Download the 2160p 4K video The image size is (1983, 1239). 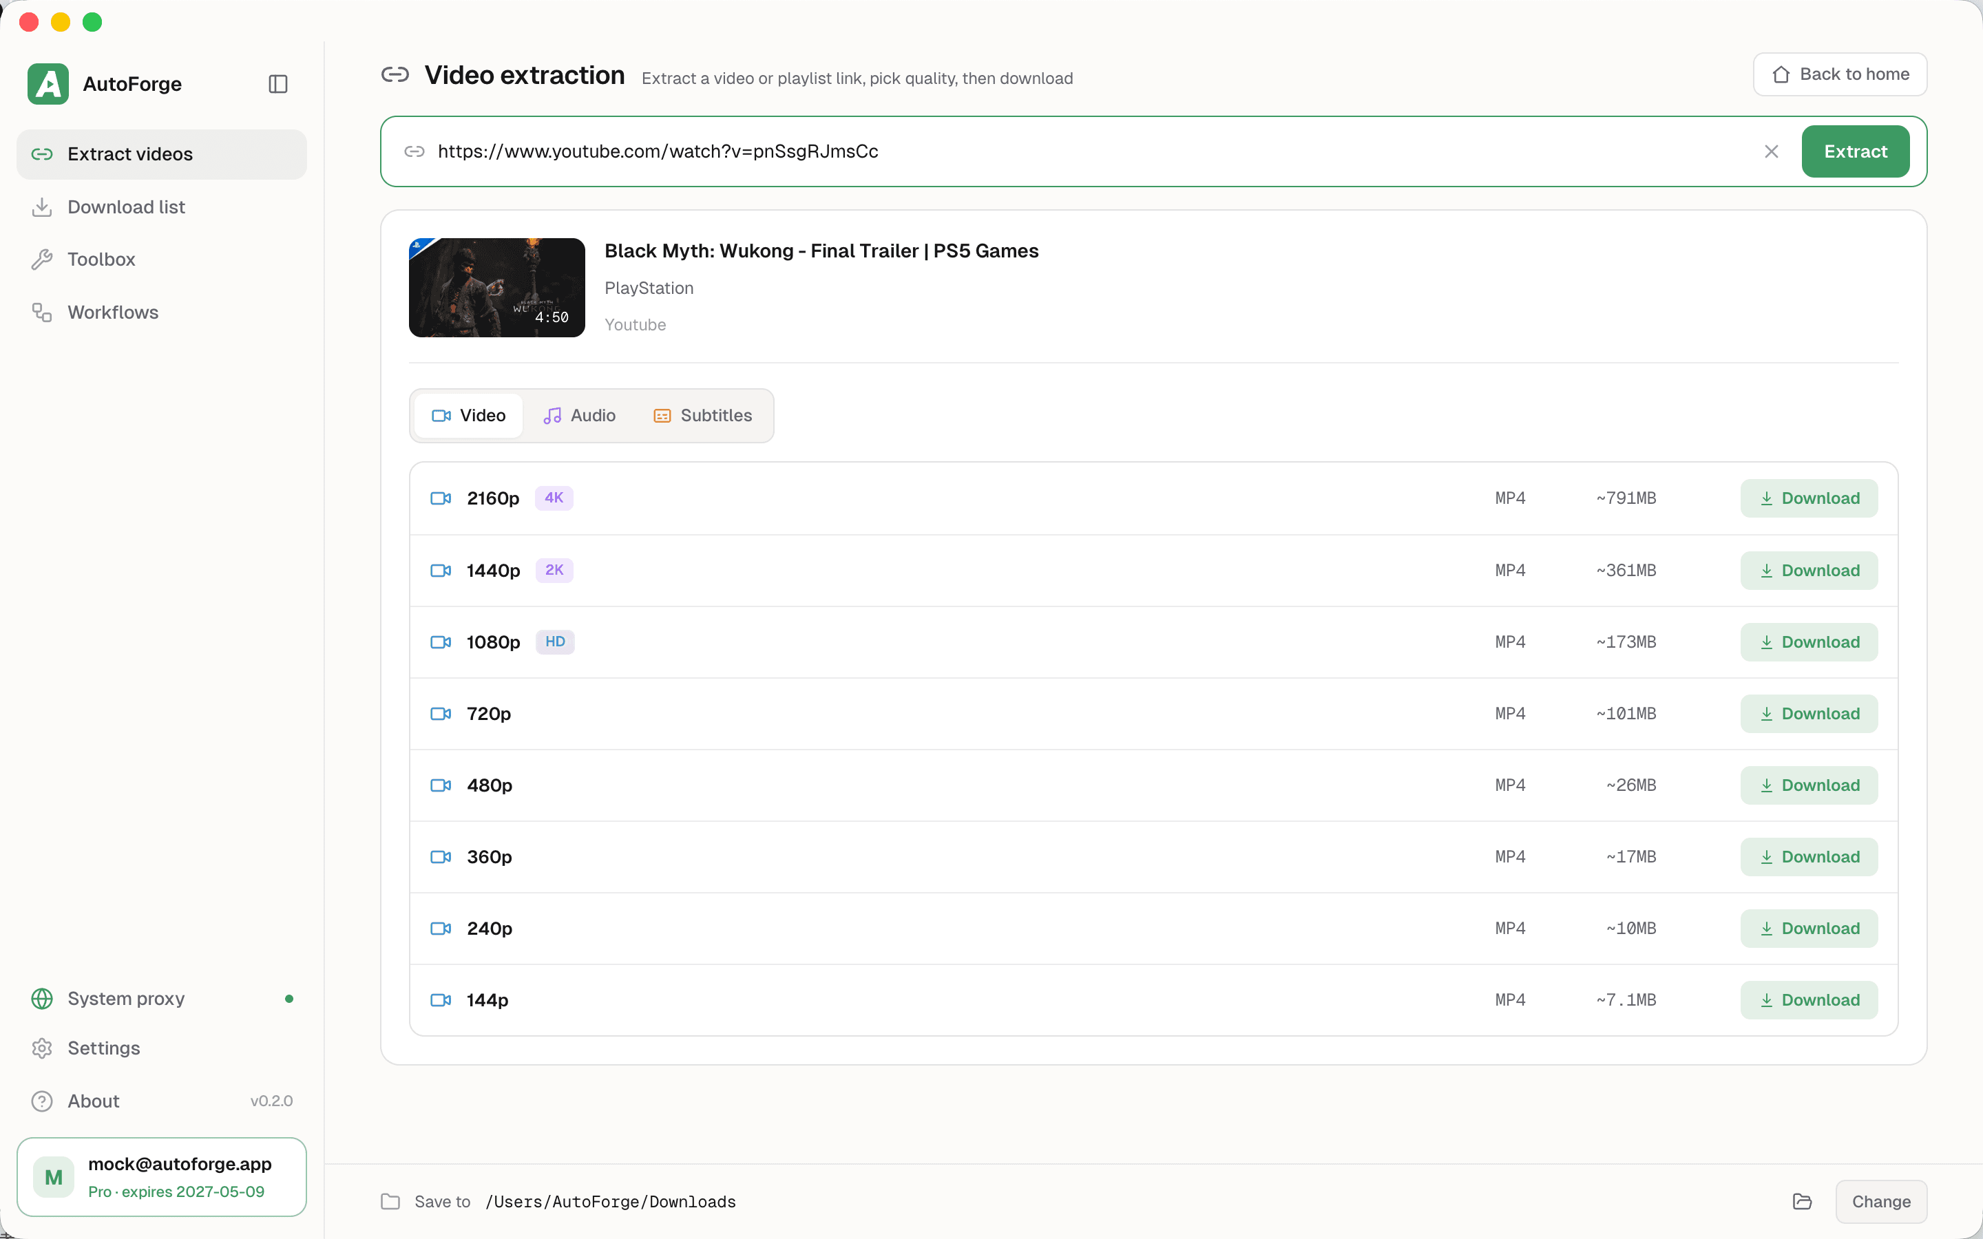pyautogui.click(x=1809, y=498)
